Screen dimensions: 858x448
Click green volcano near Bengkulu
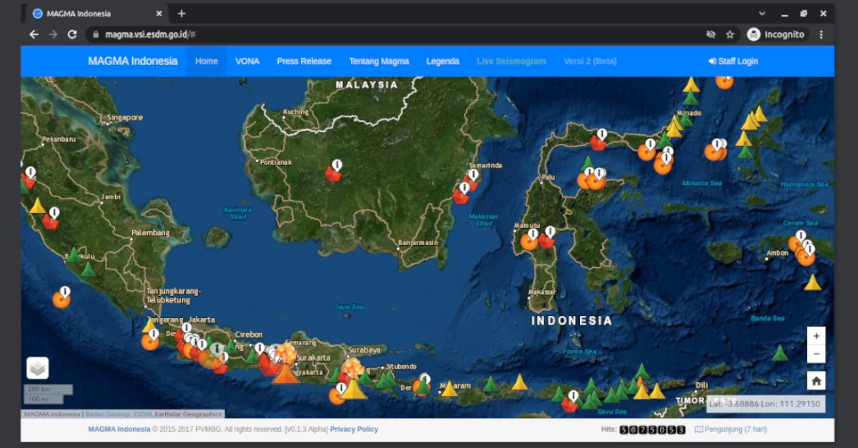coord(73,255)
